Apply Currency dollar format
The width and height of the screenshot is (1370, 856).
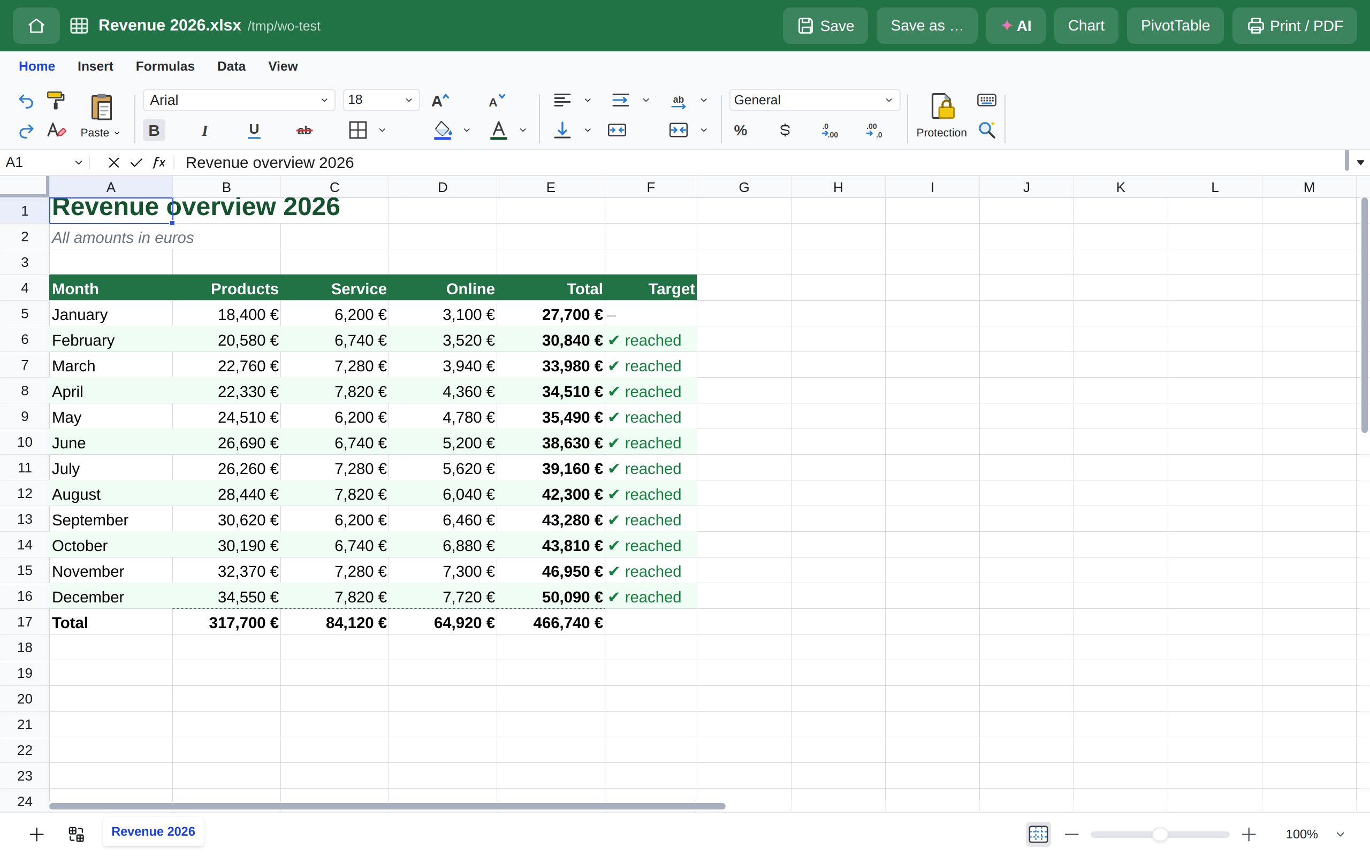point(785,130)
